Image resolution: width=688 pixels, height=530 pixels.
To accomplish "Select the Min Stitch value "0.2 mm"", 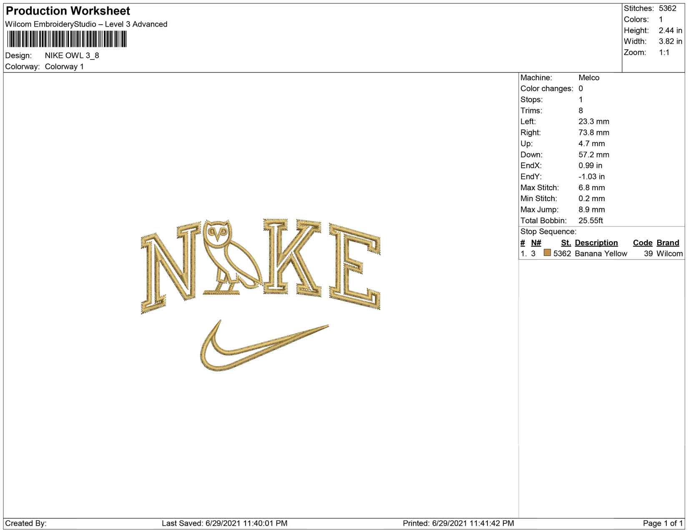I will (x=592, y=199).
